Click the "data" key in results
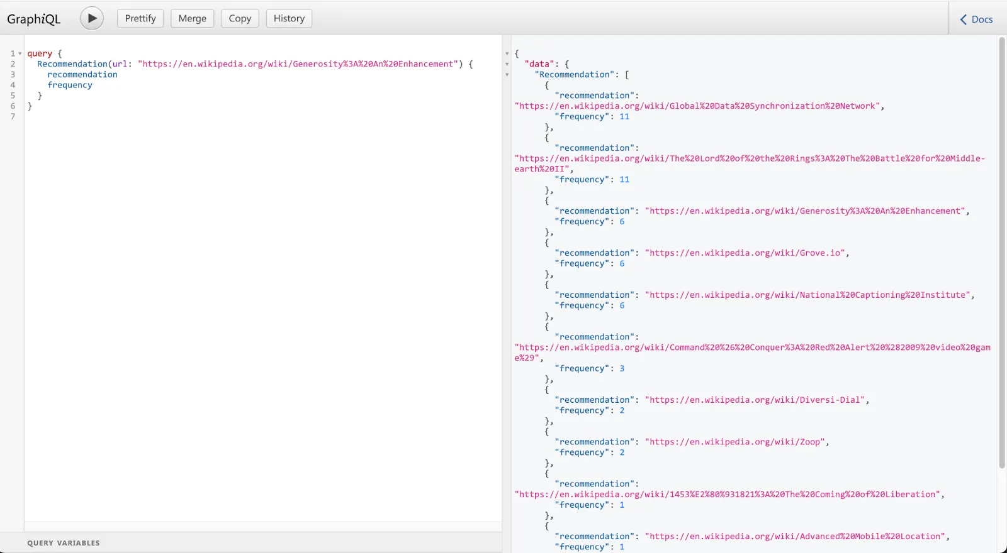Screen dimensions: 1007x553 coord(539,64)
